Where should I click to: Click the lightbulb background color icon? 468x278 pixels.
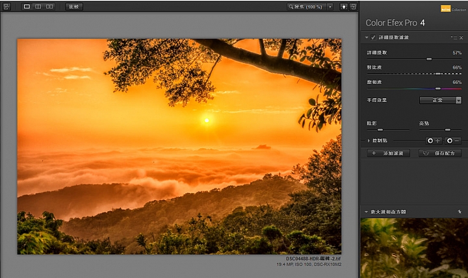[x=343, y=6]
